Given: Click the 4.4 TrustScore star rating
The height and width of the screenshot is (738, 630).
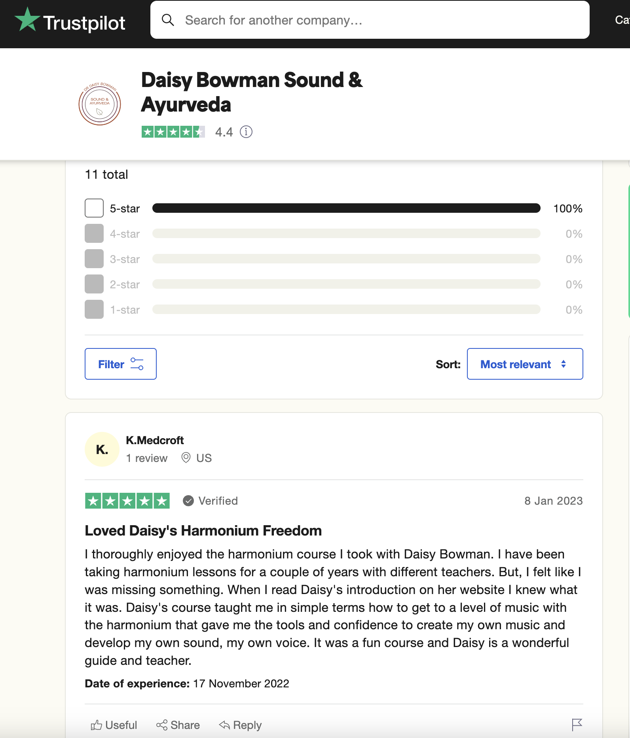Looking at the screenshot, I should click(173, 132).
